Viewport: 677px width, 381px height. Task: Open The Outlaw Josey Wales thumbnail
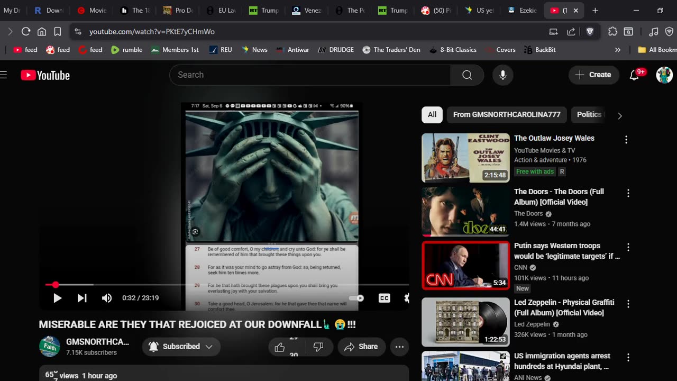pyautogui.click(x=465, y=158)
